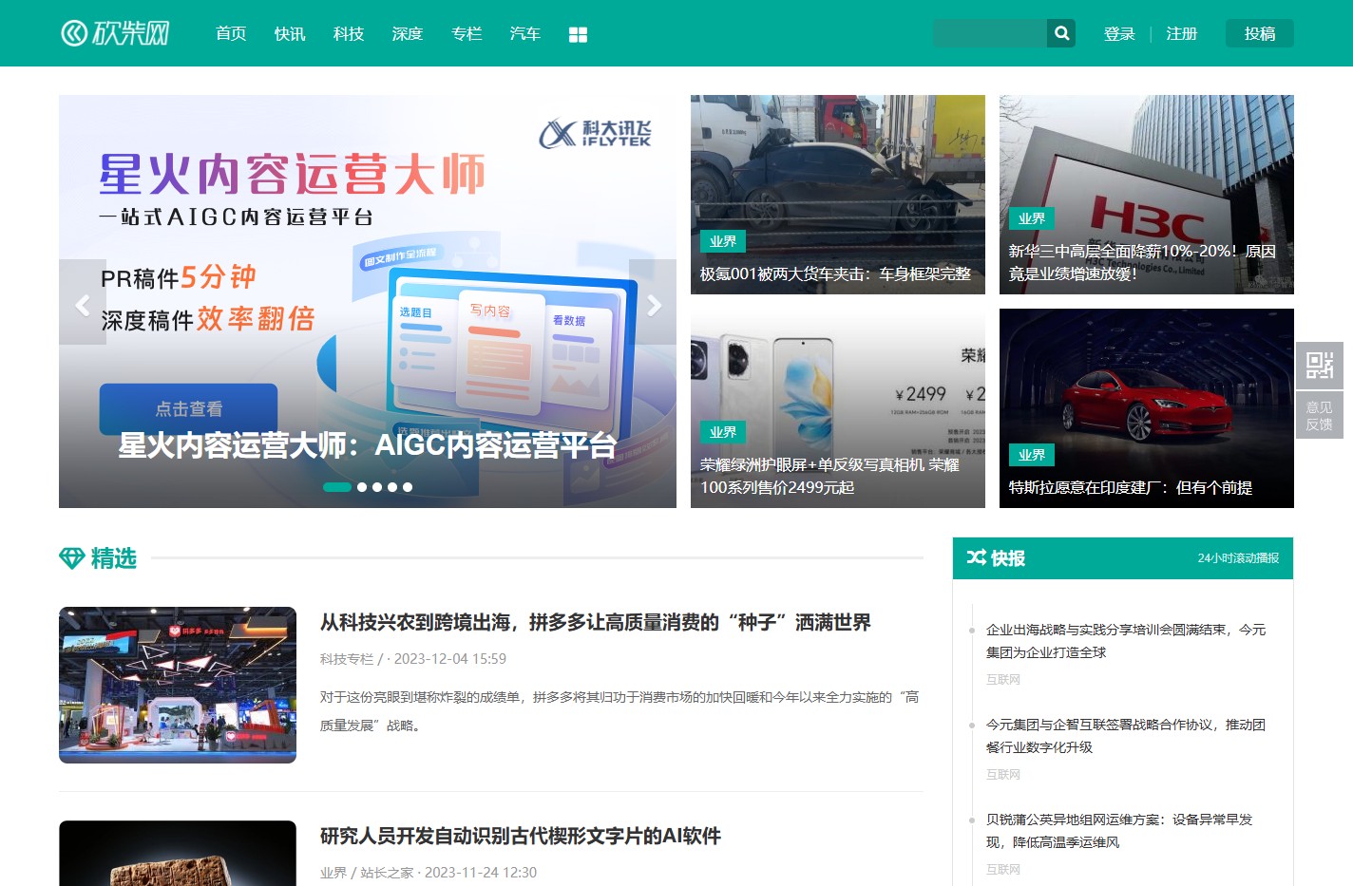Select the last carousel dot indicator
This screenshot has height=886, width=1353.
tap(408, 487)
